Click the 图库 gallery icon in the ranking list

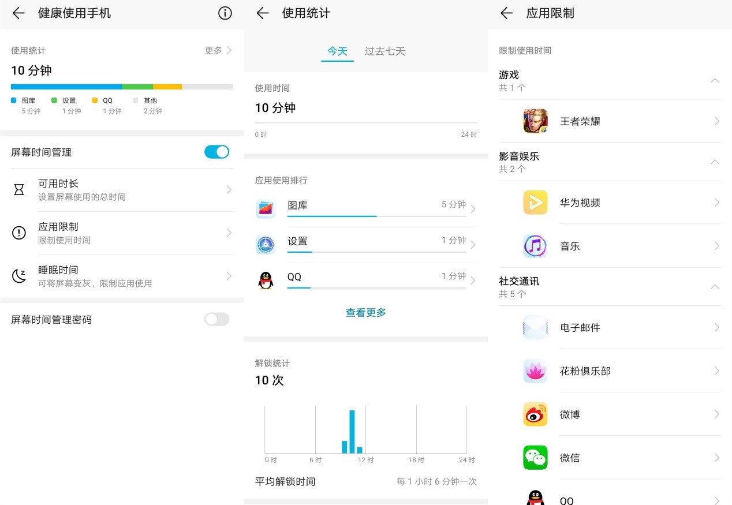tap(265, 208)
